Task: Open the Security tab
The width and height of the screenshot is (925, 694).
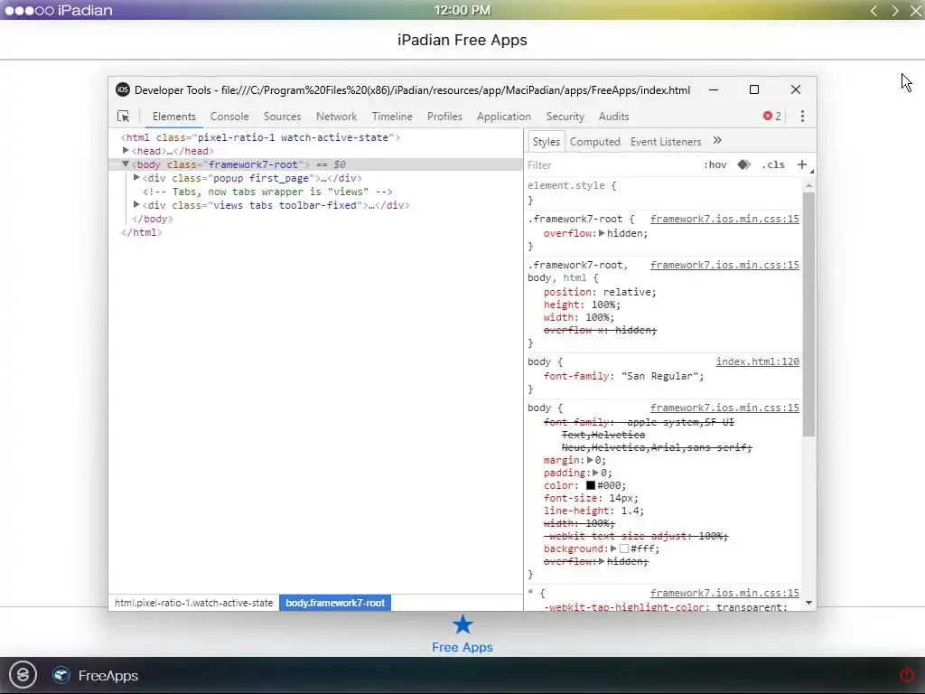Action: coord(565,117)
